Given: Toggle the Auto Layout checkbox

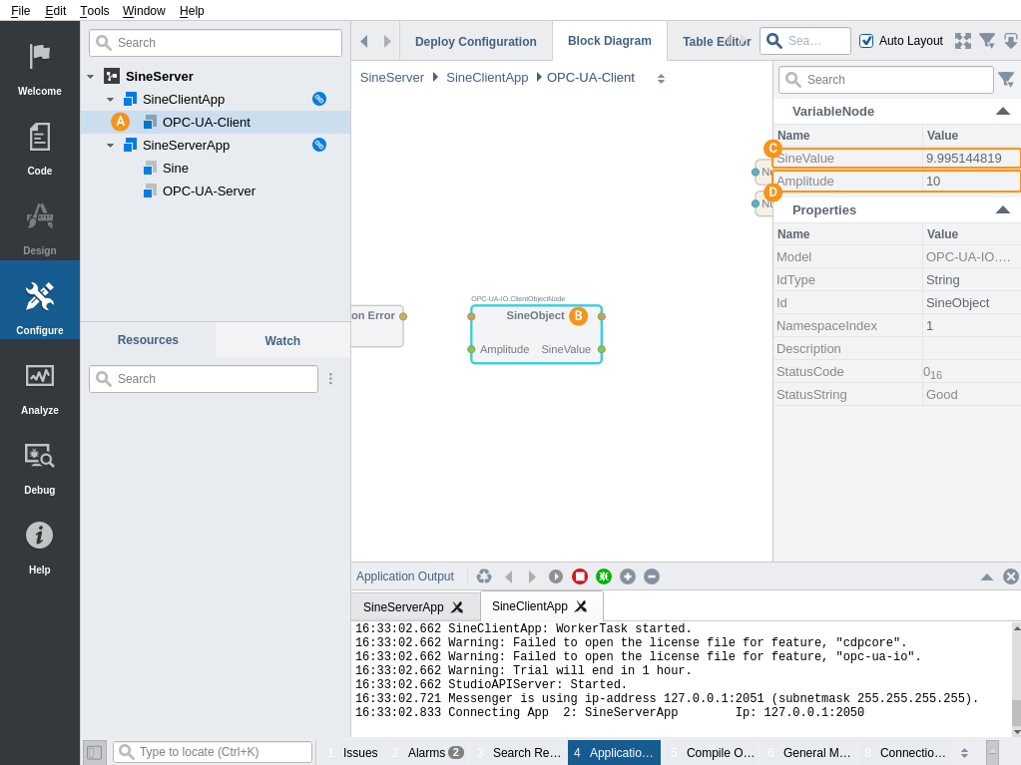Looking at the screenshot, I should point(866,41).
